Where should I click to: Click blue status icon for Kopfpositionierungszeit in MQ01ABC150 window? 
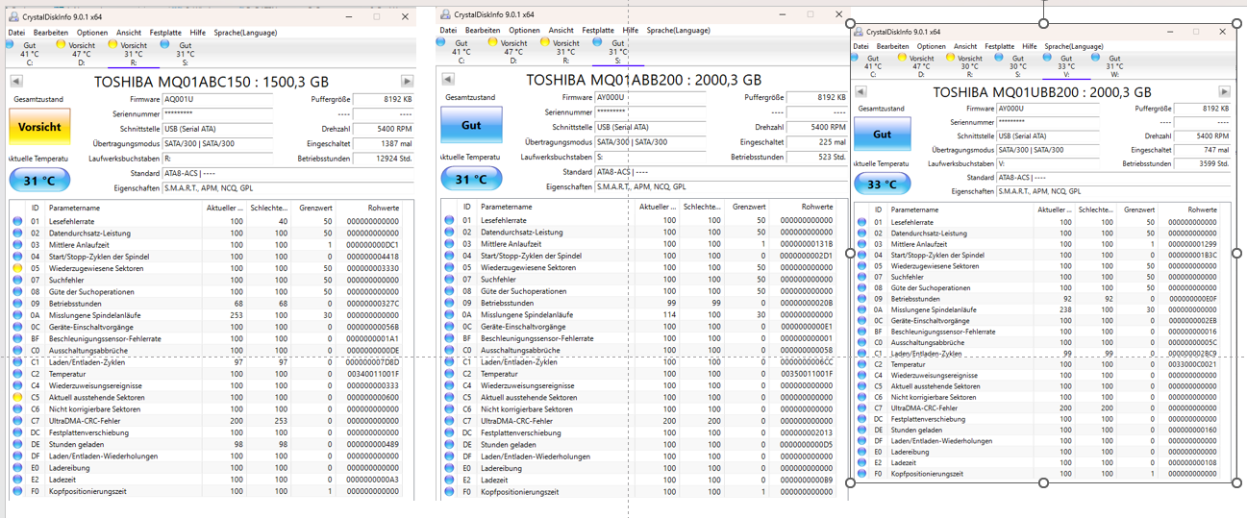coord(17,492)
